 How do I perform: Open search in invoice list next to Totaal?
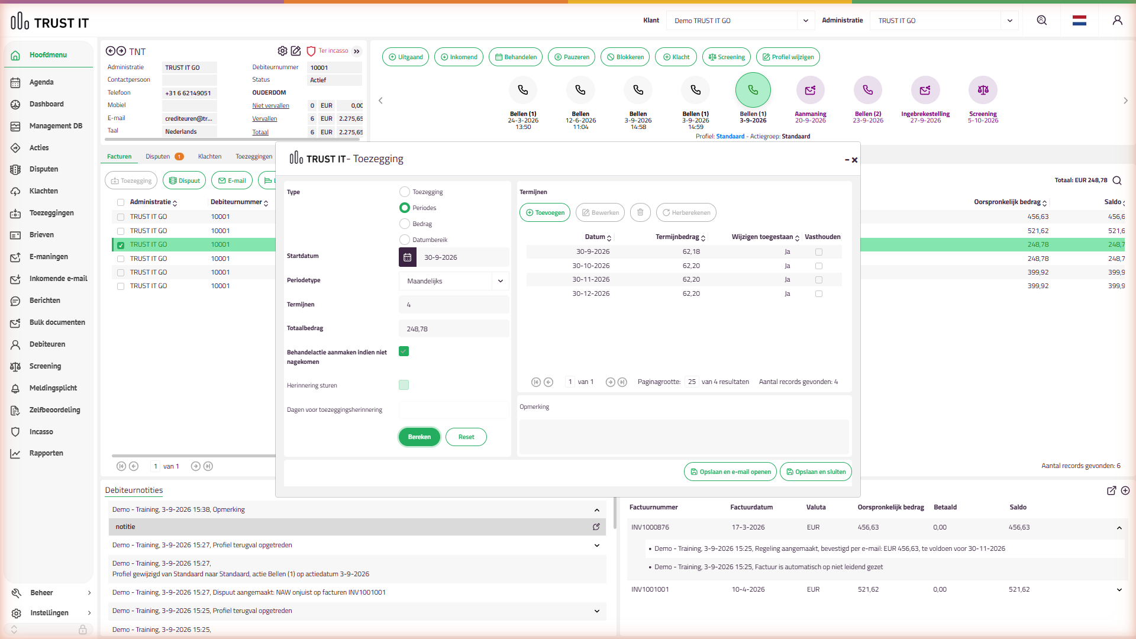[1117, 180]
